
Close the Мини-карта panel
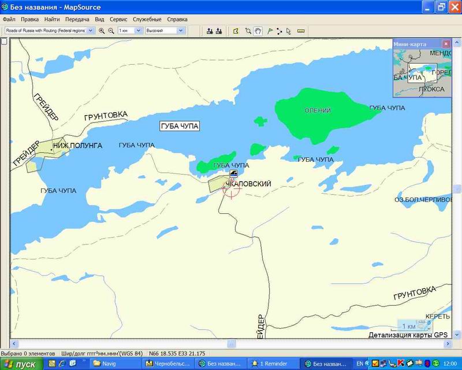pyautogui.click(x=445, y=44)
